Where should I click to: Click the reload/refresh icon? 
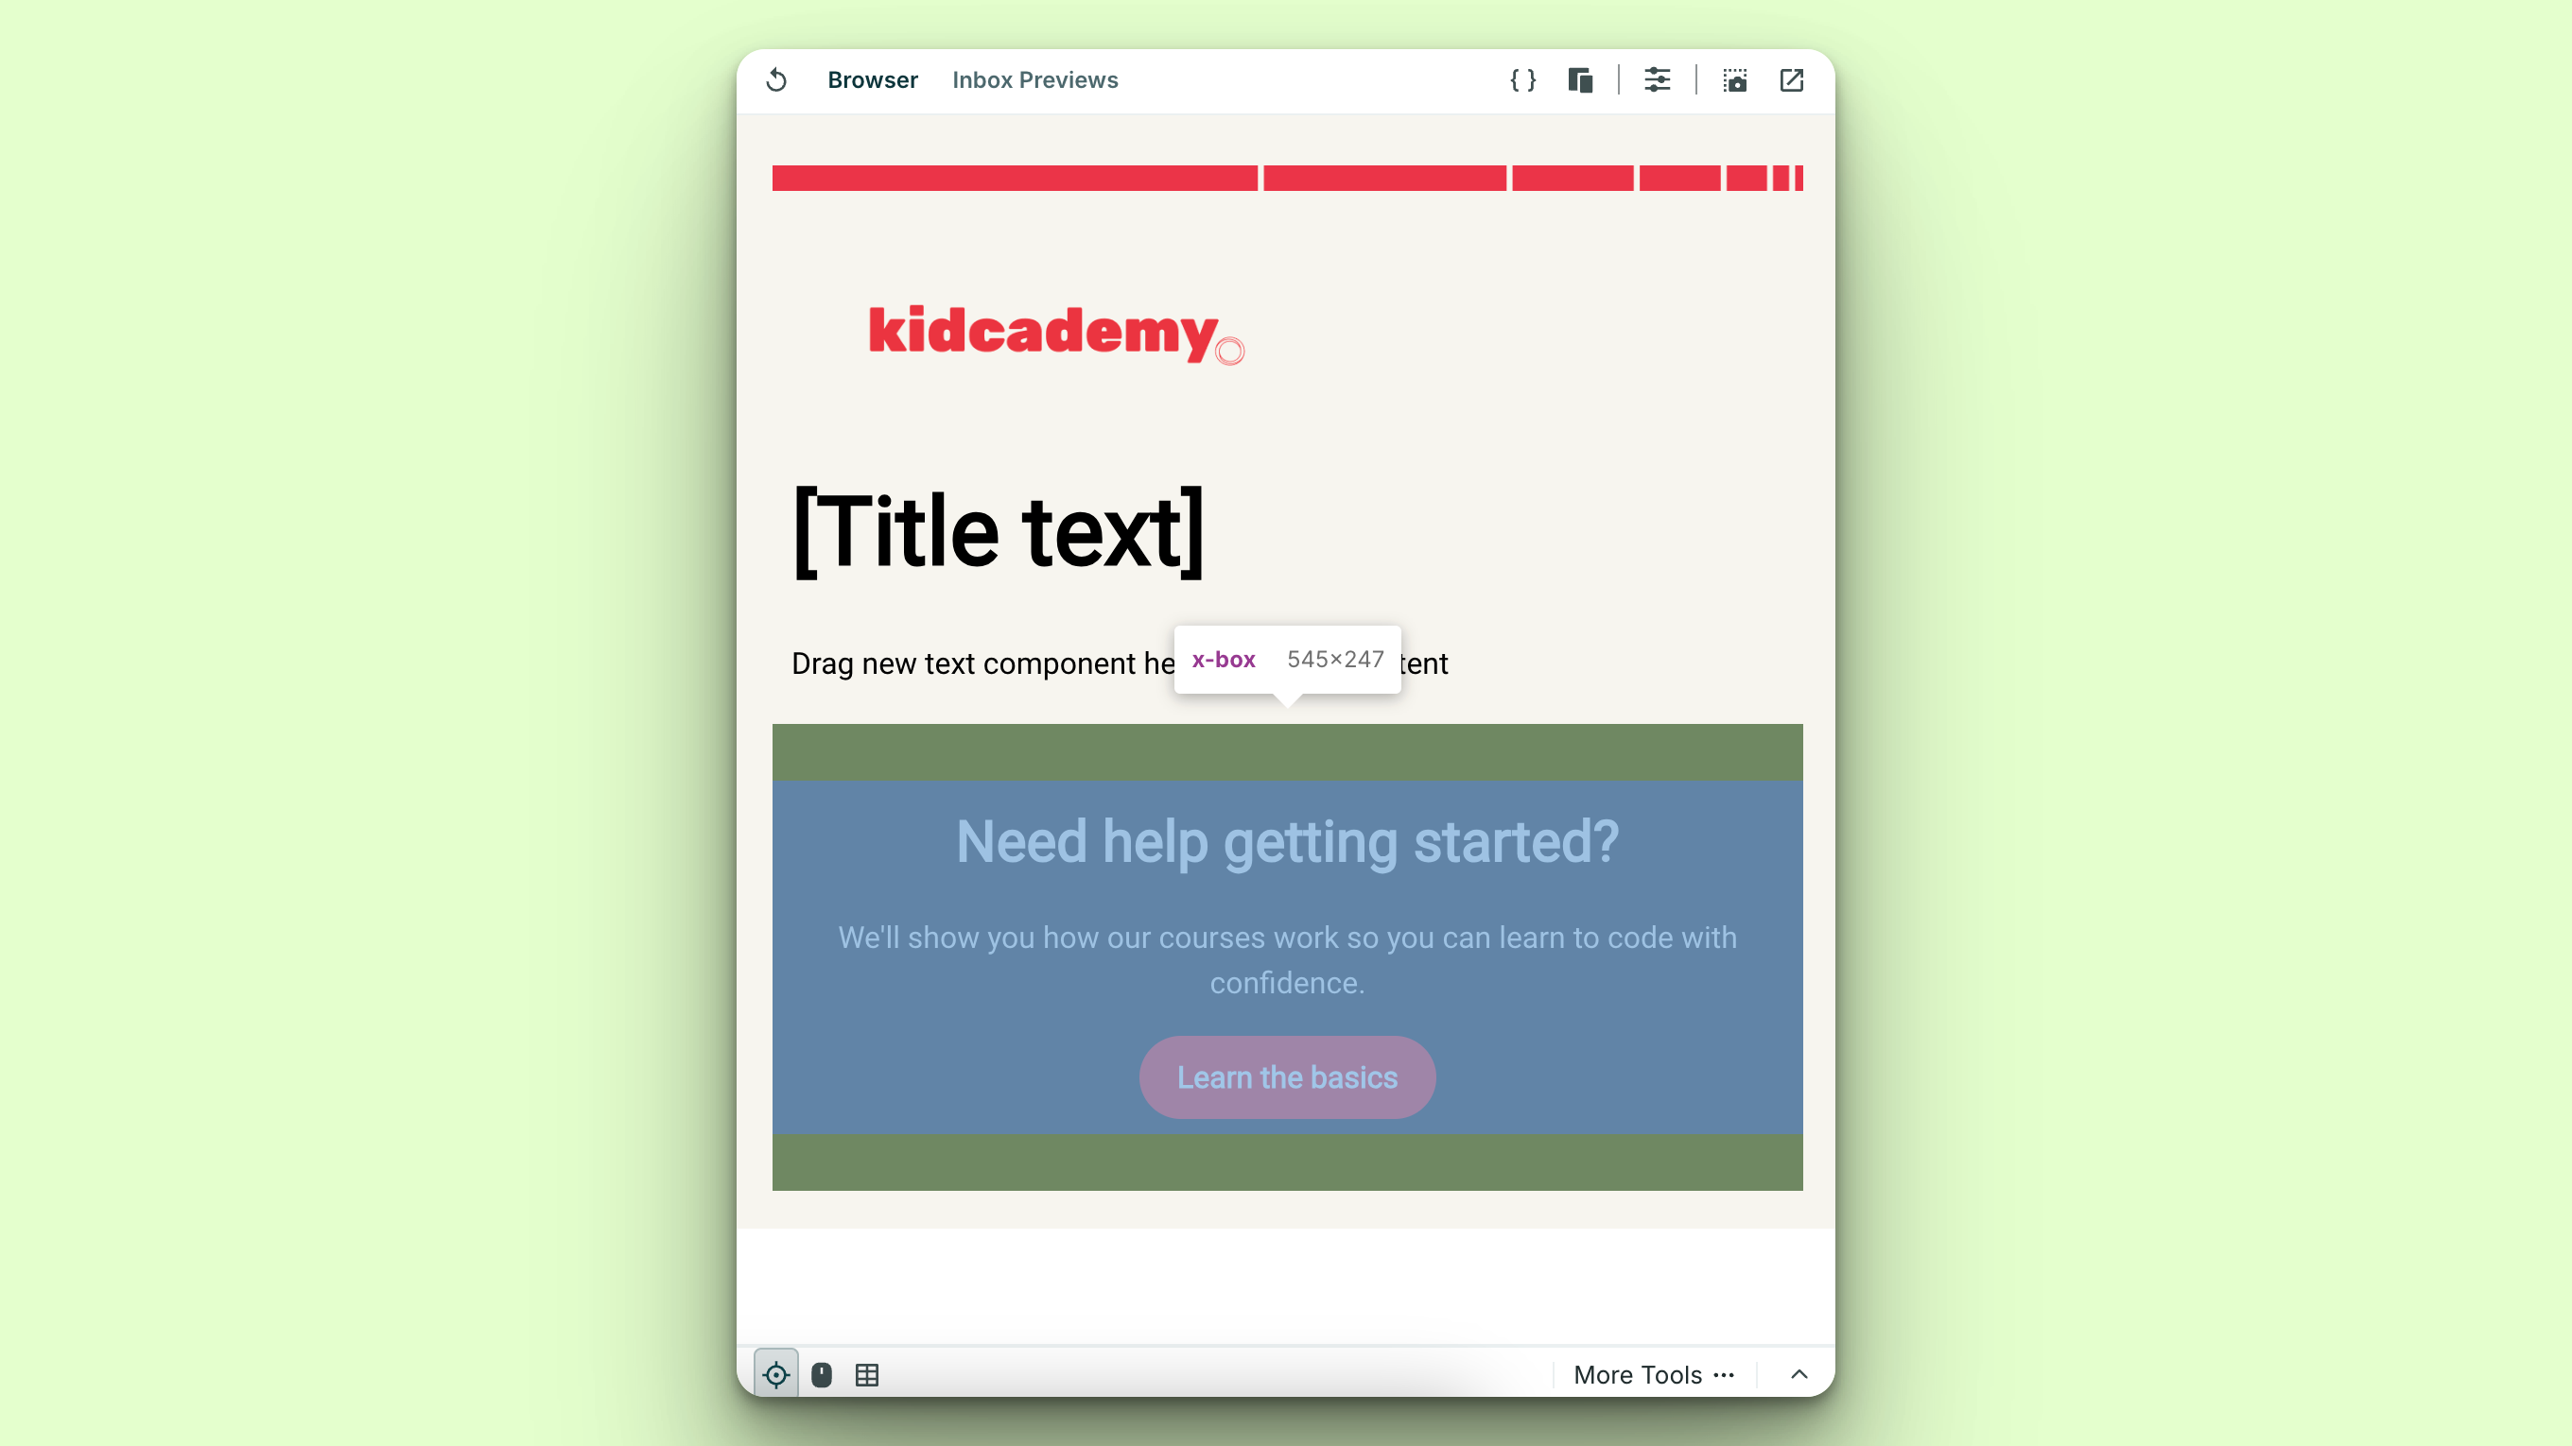click(775, 79)
